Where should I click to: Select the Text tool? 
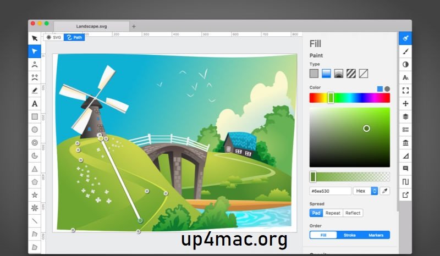click(35, 103)
